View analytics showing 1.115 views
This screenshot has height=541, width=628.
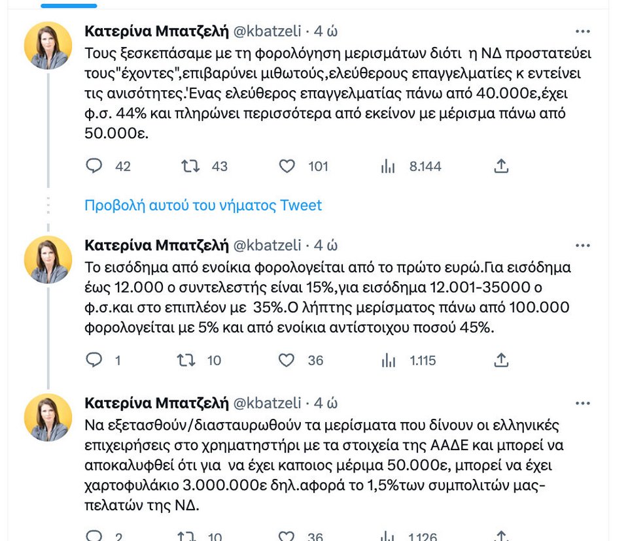coord(388,359)
